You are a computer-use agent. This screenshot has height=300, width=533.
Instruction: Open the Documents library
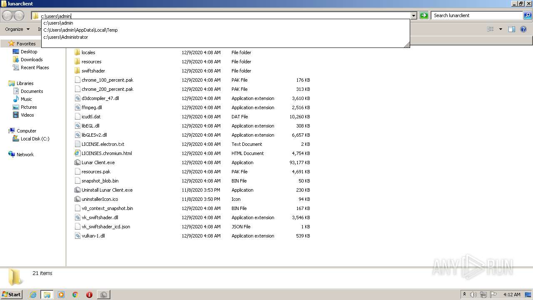click(x=32, y=91)
